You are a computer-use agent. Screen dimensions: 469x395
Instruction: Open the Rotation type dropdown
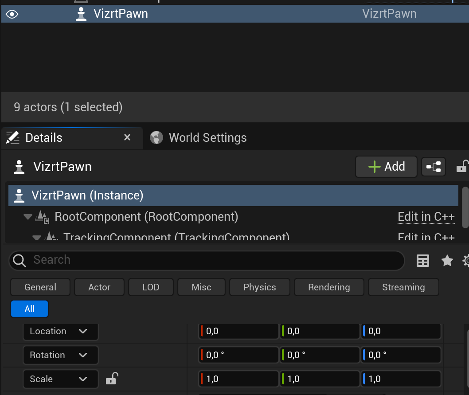[60, 355]
